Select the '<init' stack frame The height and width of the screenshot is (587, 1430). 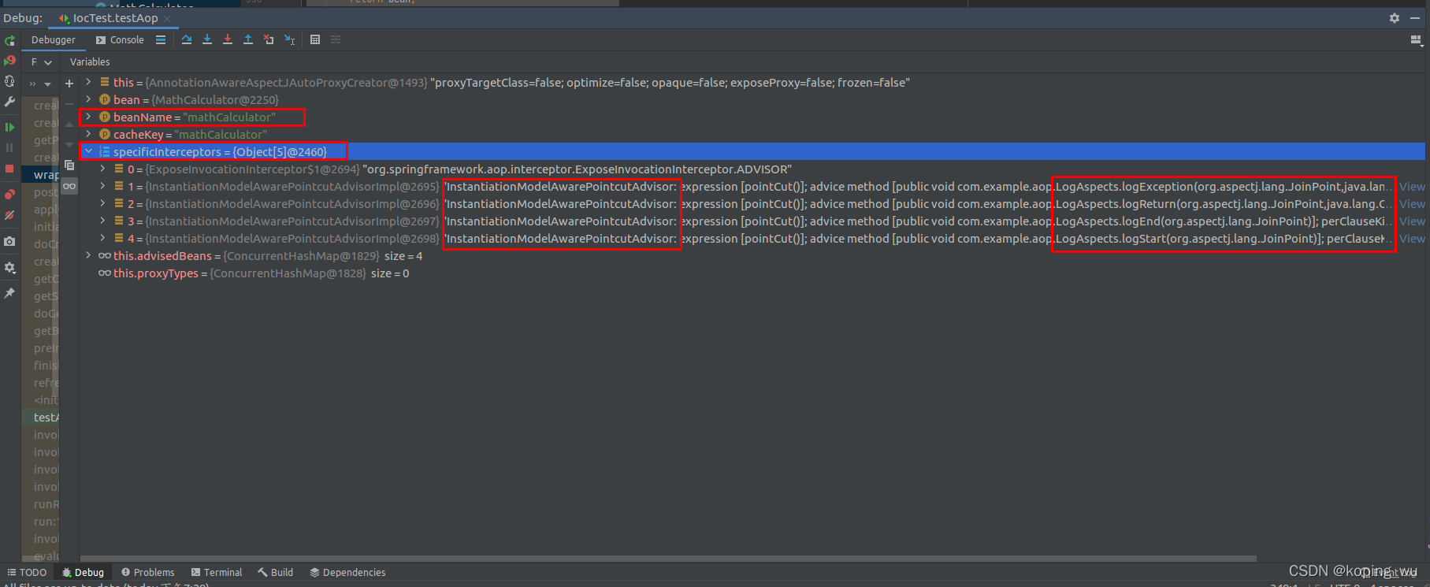pyautogui.click(x=41, y=400)
